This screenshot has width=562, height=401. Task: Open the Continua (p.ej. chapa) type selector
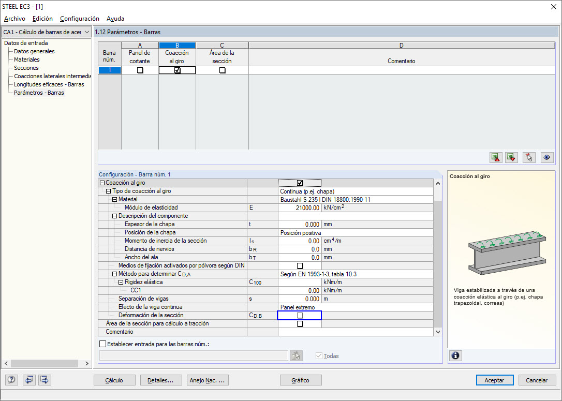[356, 191]
